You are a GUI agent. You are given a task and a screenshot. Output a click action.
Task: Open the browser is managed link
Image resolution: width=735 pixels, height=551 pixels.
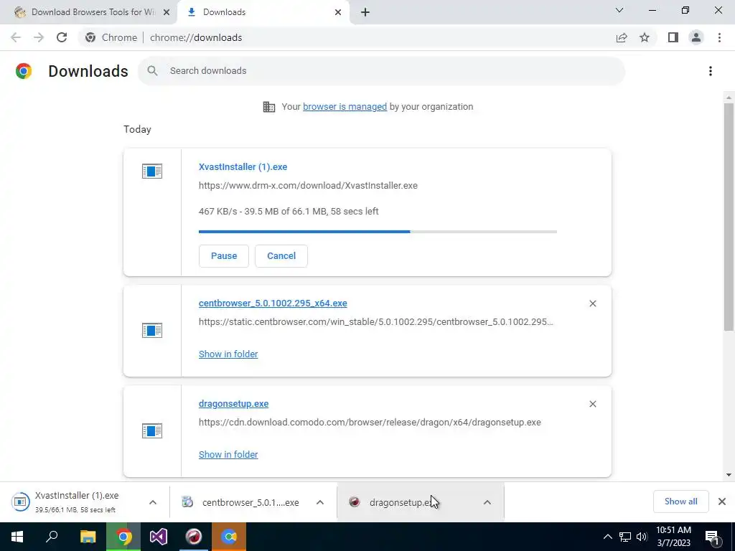[x=345, y=107]
